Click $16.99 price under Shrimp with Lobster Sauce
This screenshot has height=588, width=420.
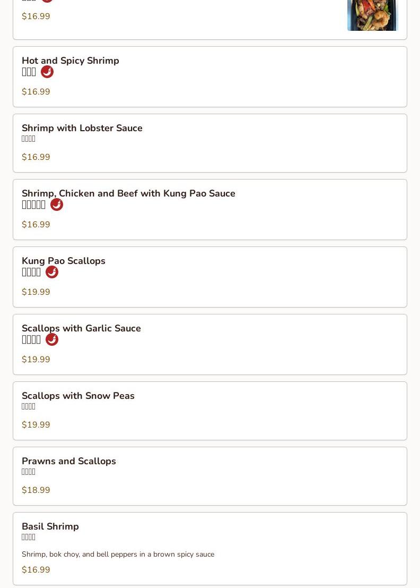coord(36,157)
